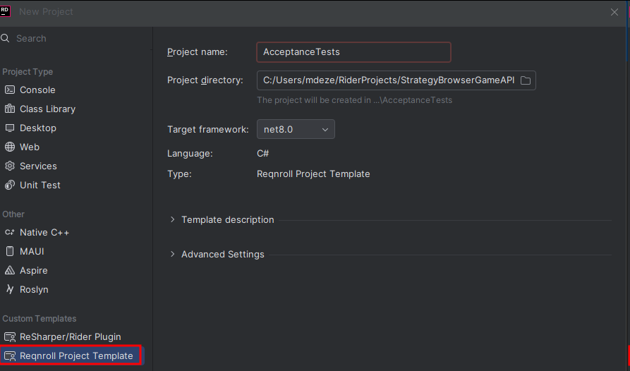This screenshot has height=371, width=630.
Task: Select ReSharper/Rider Plugin template
Action: pos(71,337)
